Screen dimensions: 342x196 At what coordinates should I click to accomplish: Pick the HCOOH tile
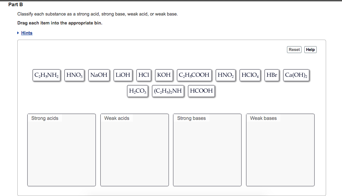click(x=201, y=91)
